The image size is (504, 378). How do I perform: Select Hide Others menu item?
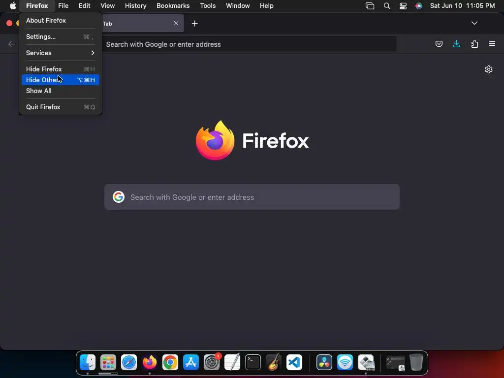click(x=61, y=80)
